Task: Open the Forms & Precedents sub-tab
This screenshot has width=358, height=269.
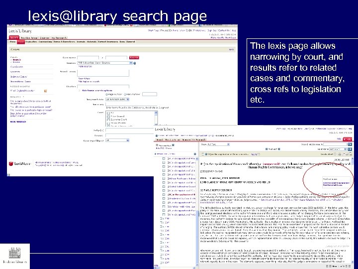Action: [64, 42]
